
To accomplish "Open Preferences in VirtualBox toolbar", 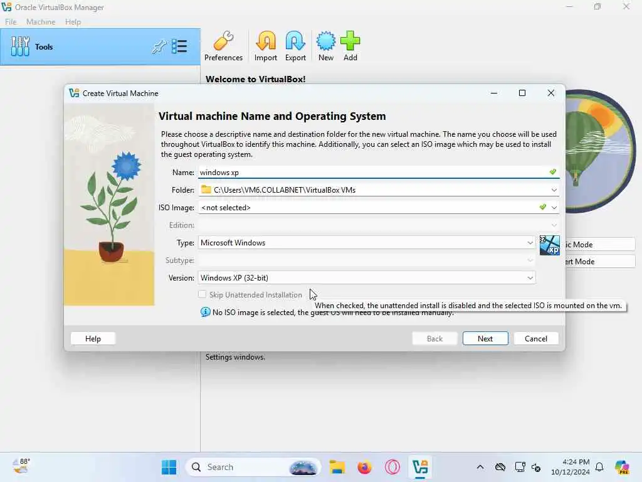I will [223, 46].
